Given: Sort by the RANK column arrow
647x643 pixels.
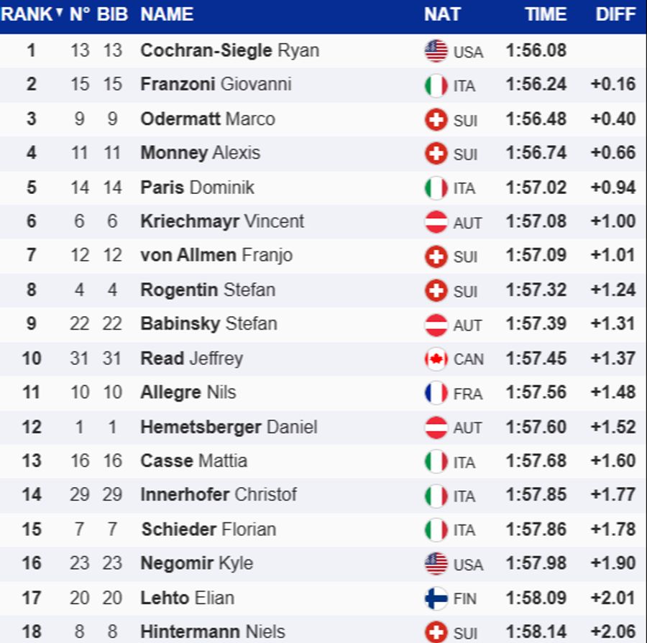Looking at the screenshot, I should point(59,14).
